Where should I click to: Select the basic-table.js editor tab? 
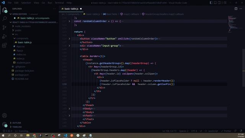tap(71, 9)
